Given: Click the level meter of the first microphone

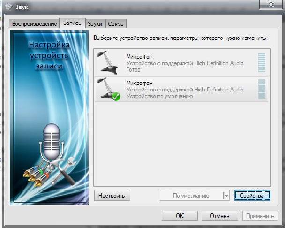Looking at the screenshot, I should point(262,62).
